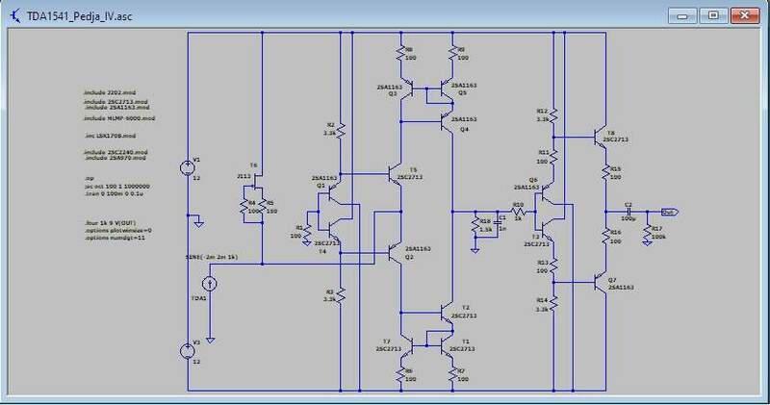Select the TDA1 current source symbol

pos(210,283)
